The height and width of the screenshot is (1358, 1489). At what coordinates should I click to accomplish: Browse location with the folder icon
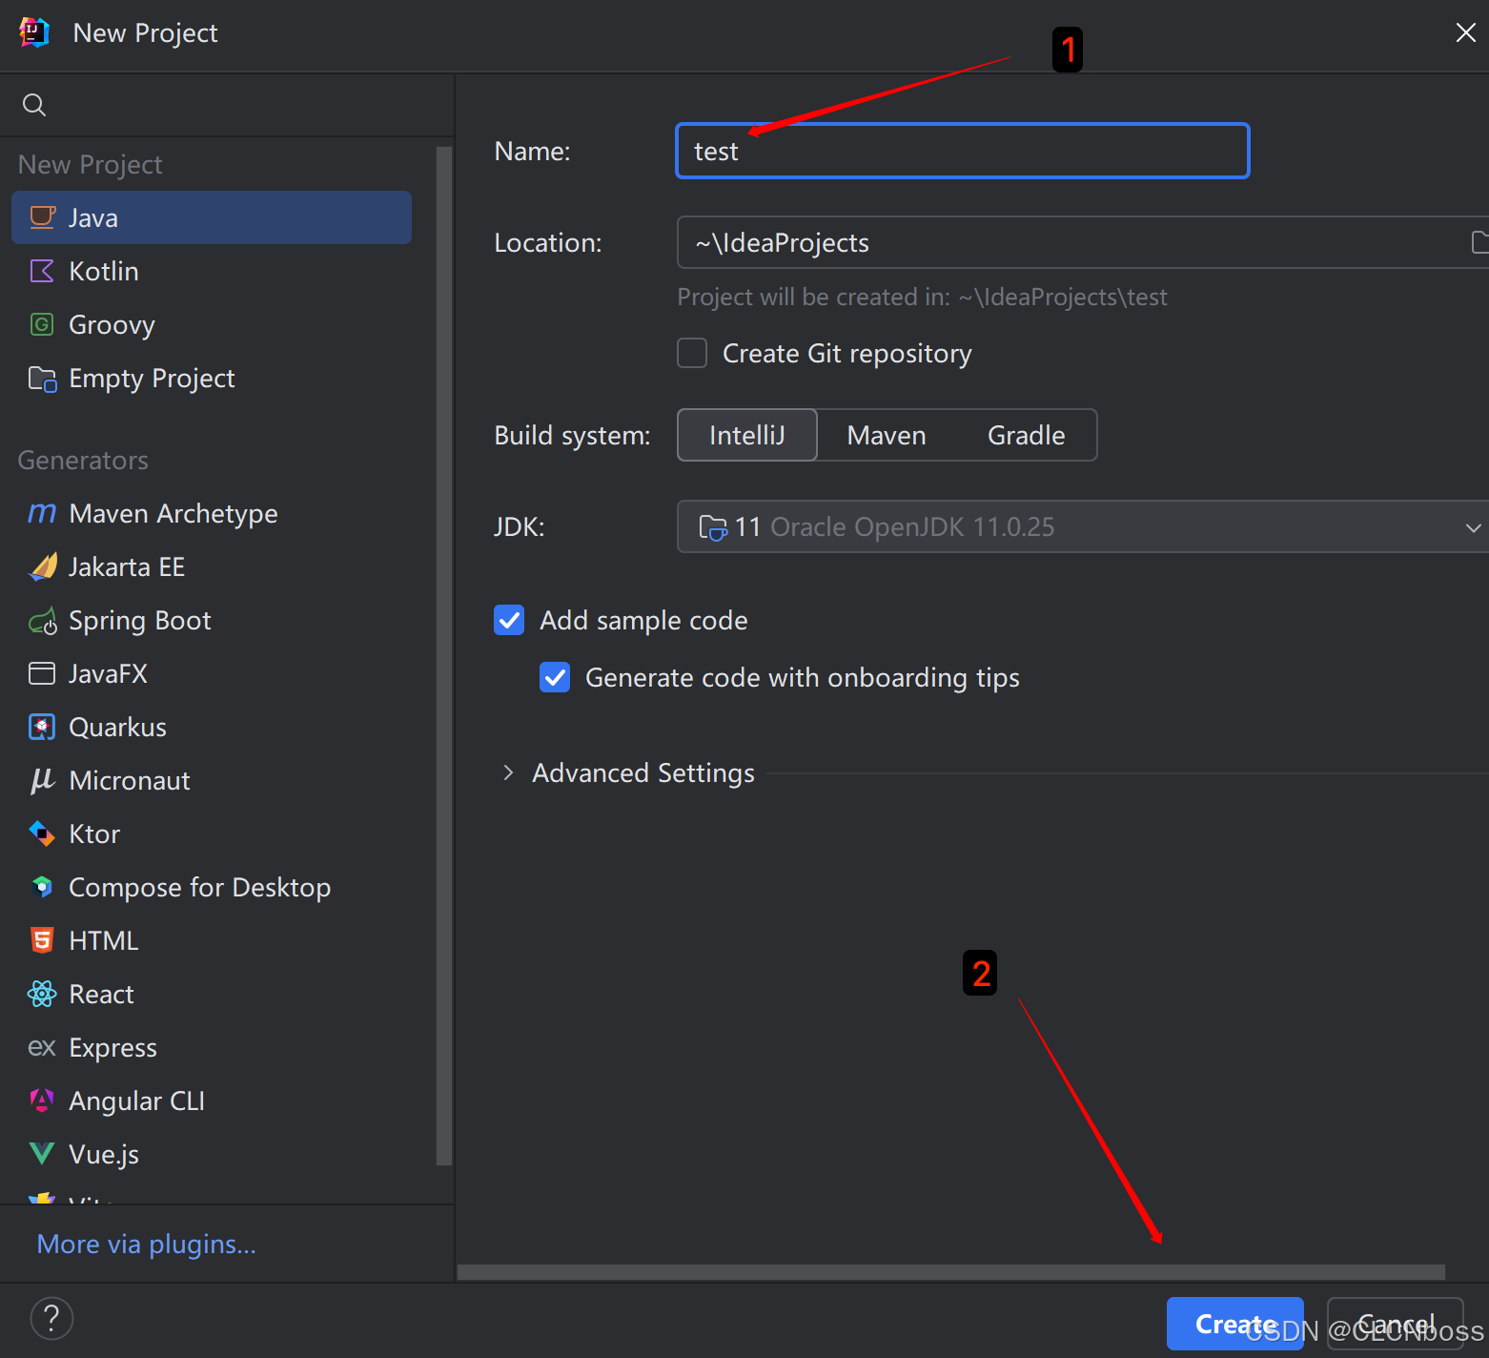pyautogui.click(x=1479, y=242)
